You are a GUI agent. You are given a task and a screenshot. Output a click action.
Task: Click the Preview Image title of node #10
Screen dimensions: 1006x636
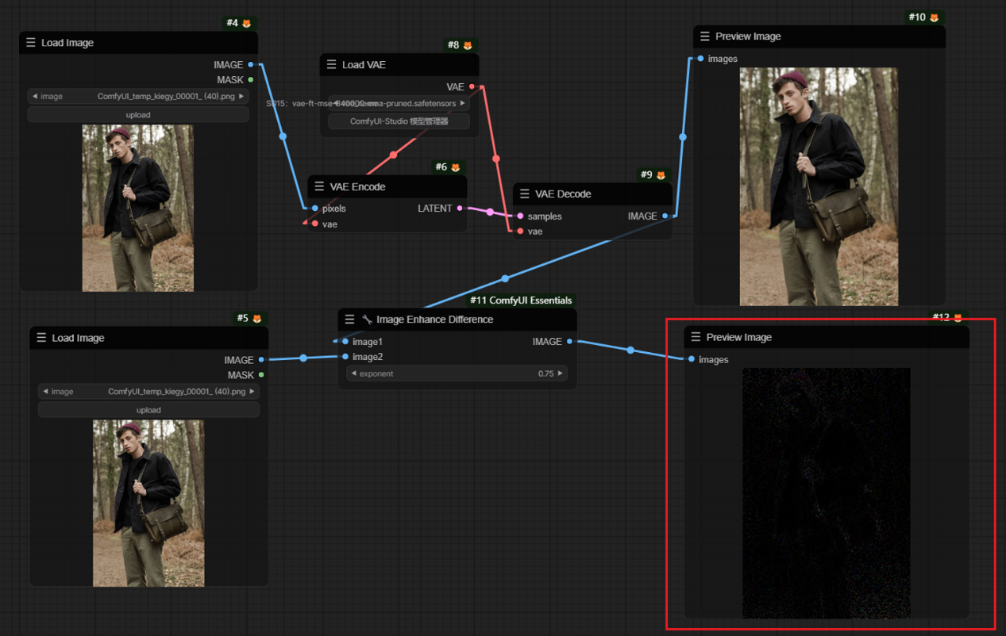747,36
